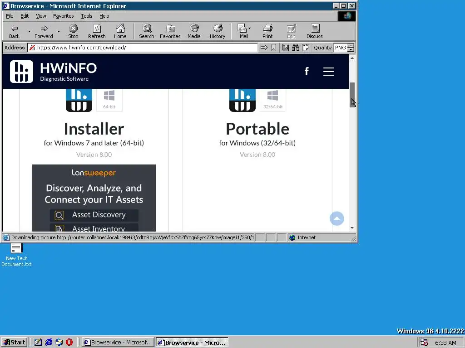
Task: Open the Favorites toolbar pane
Action: click(x=170, y=31)
